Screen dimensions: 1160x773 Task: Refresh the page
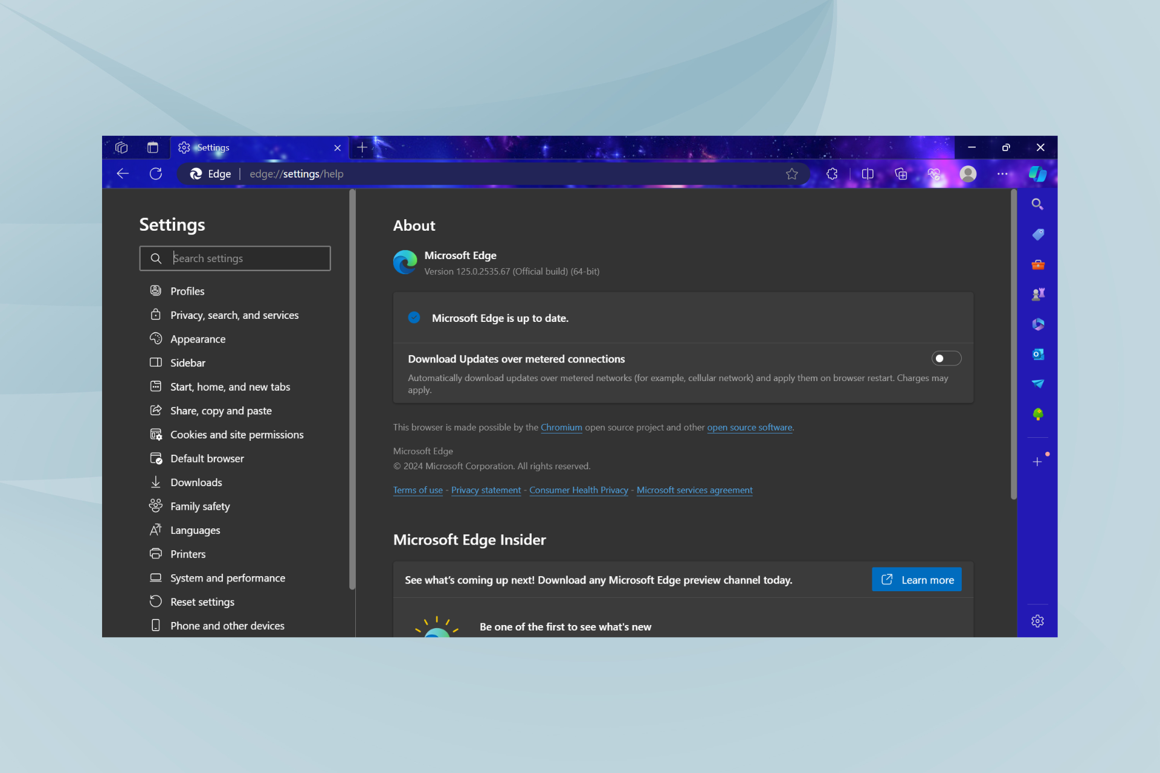(156, 174)
